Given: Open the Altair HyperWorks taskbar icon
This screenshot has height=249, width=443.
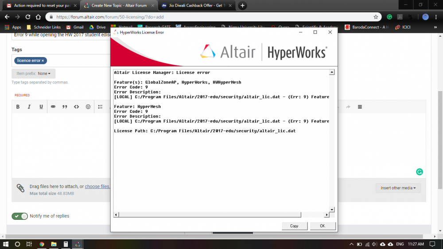Looking at the screenshot, I should pos(78,244).
